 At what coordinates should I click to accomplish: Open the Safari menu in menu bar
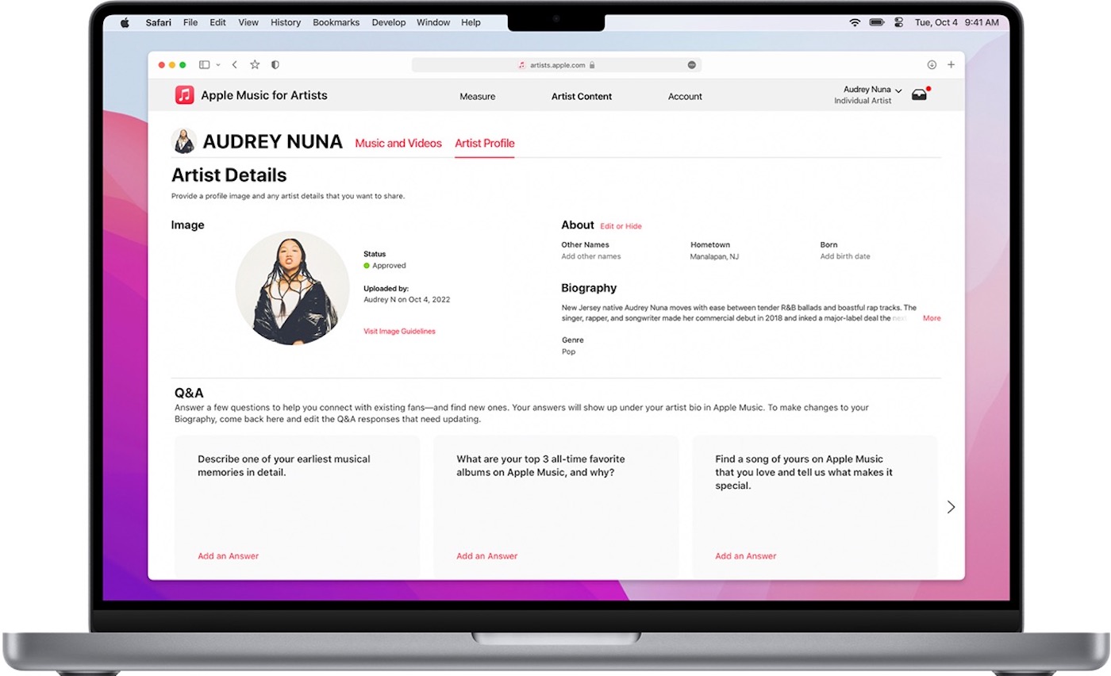159,22
